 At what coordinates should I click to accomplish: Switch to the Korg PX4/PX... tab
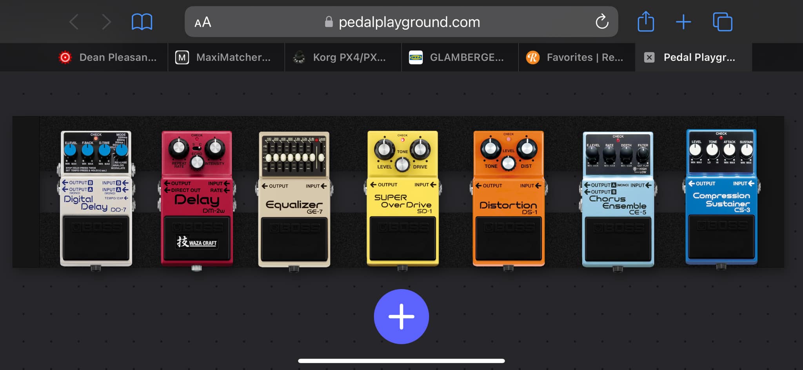(x=343, y=58)
